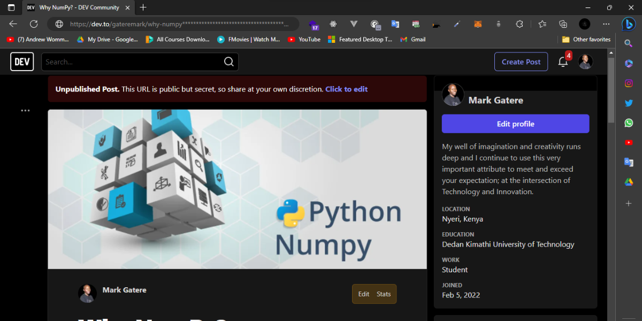Viewport: 642px width, 321px height.
Task: Click the three-dots post actions icon
Action: [25, 110]
